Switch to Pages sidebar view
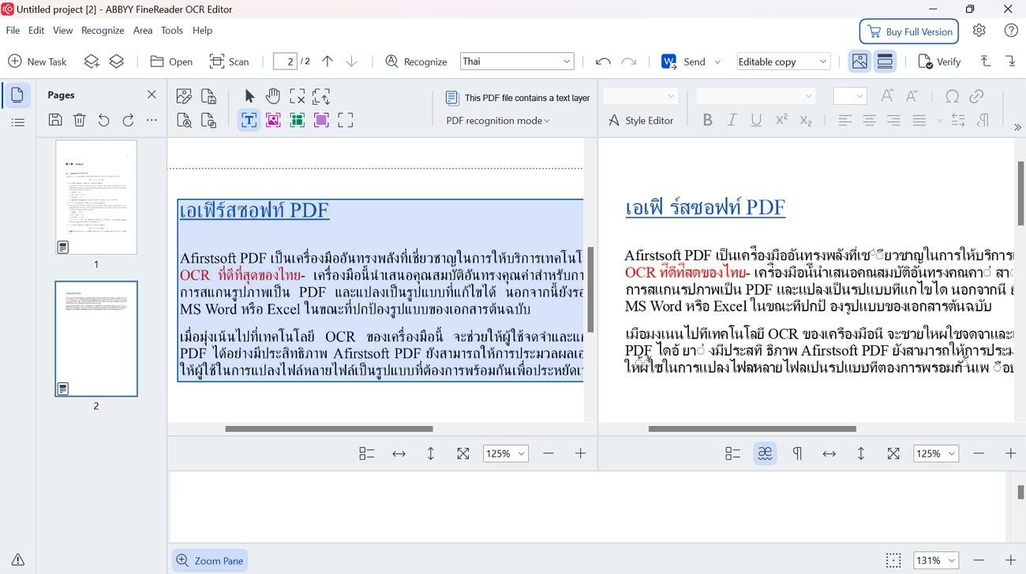This screenshot has width=1026, height=574. (17, 95)
